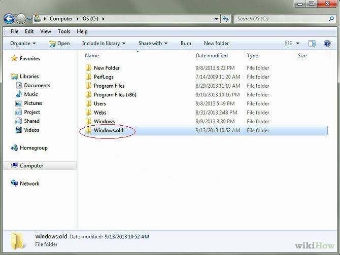This screenshot has width=340, height=255.
Task: Select the Windows folder icon
Action: 88,121
